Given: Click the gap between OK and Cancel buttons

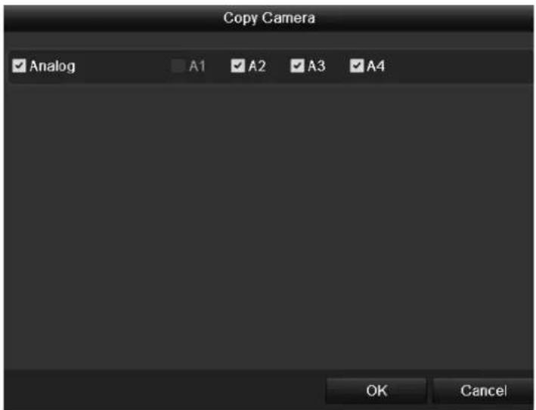Looking at the screenshot, I should (429, 390).
